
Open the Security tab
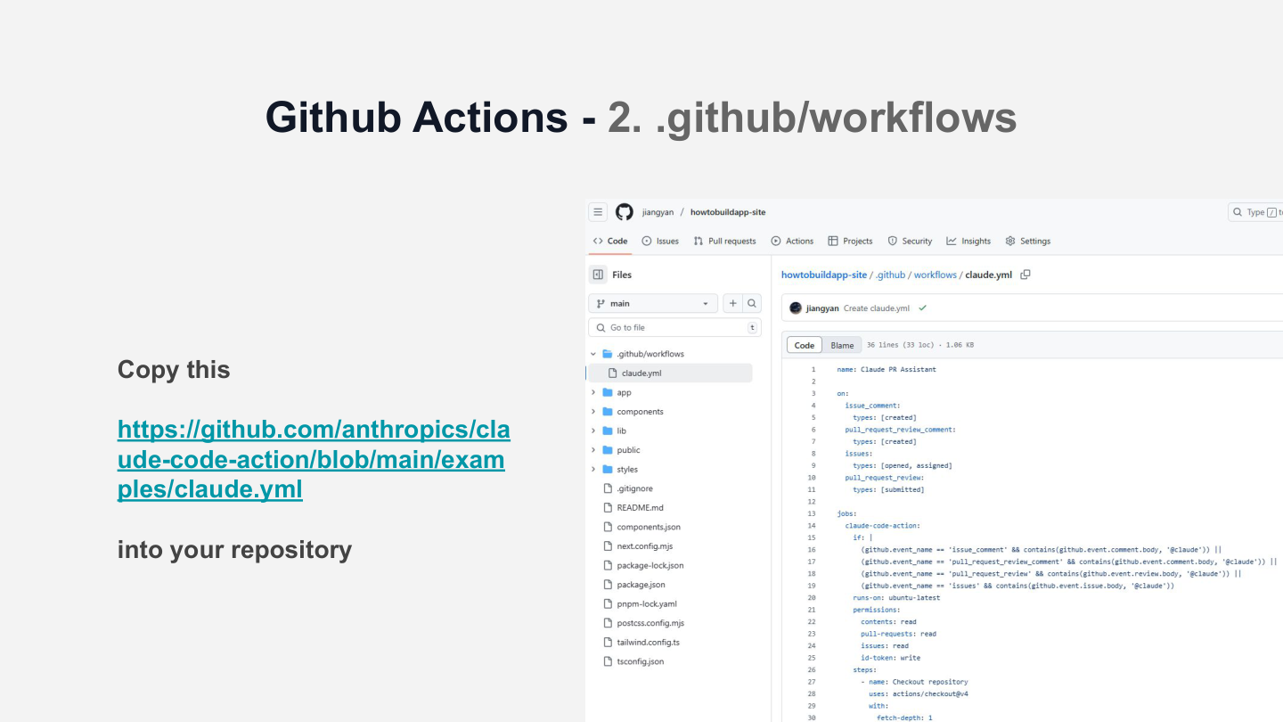click(910, 241)
